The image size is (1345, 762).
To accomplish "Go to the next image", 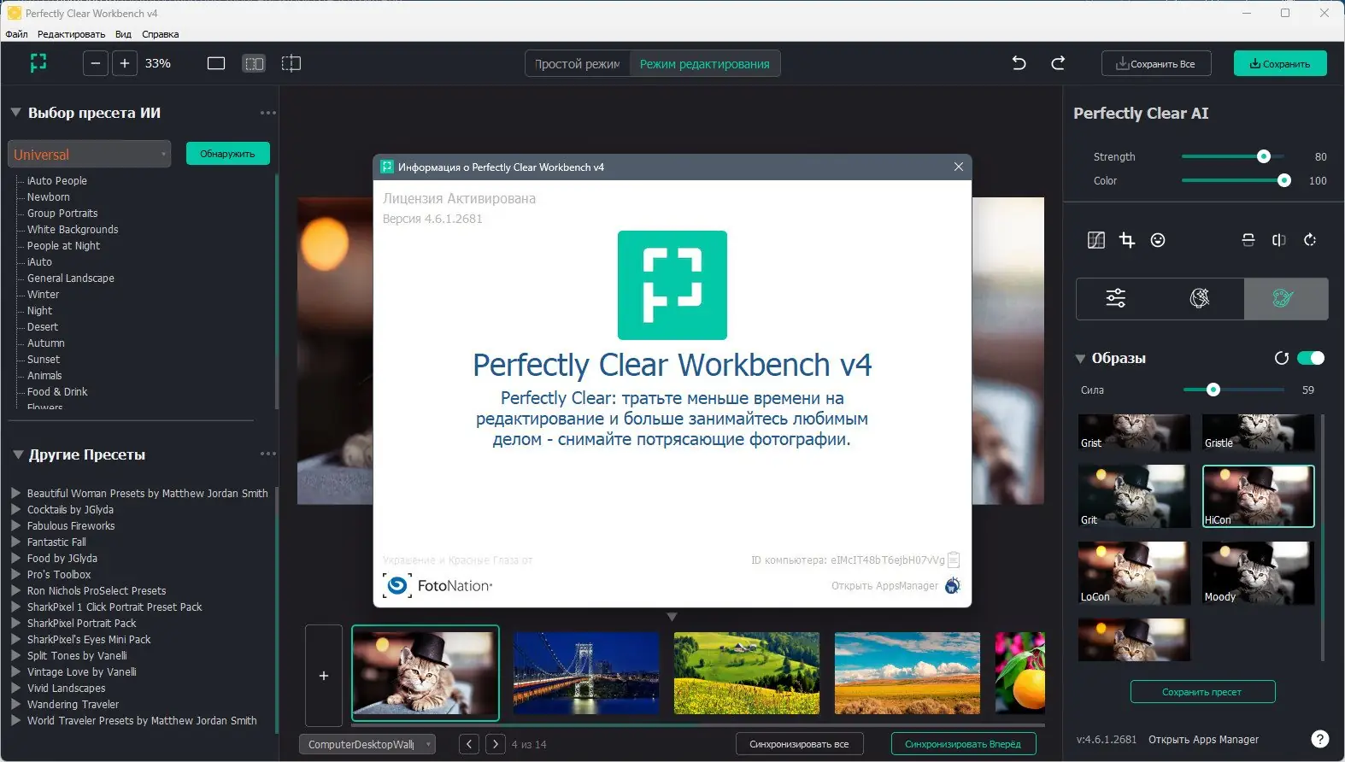I will [x=496, y=744].
